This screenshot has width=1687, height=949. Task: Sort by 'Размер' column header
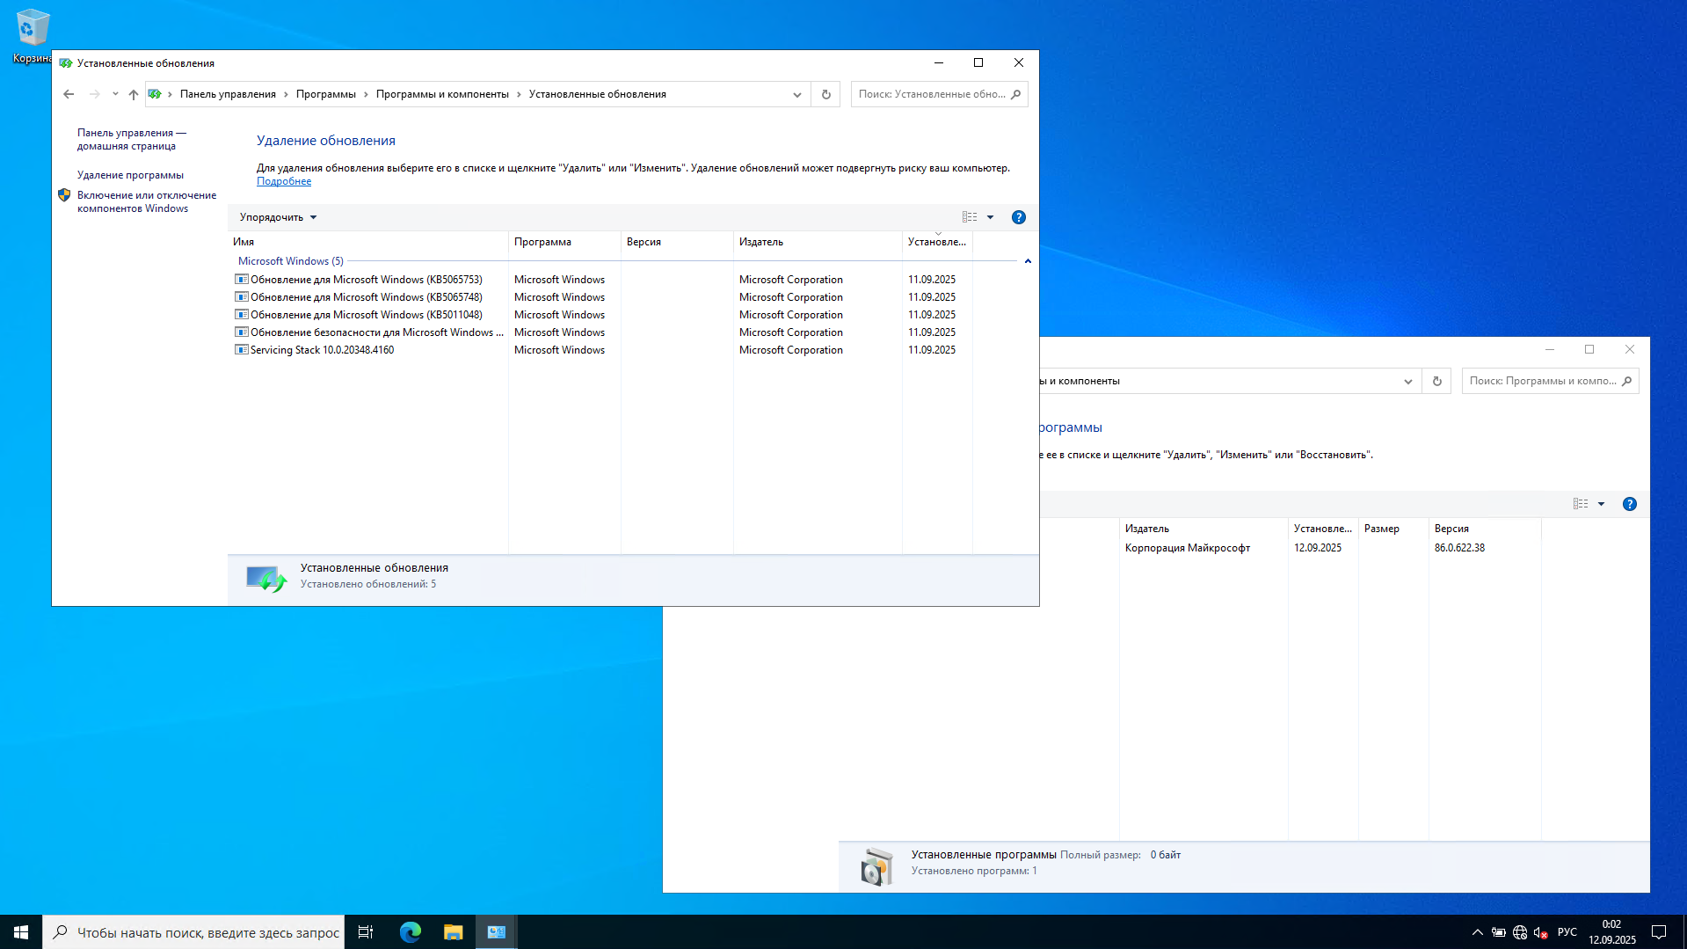[x=1393, y=529]
